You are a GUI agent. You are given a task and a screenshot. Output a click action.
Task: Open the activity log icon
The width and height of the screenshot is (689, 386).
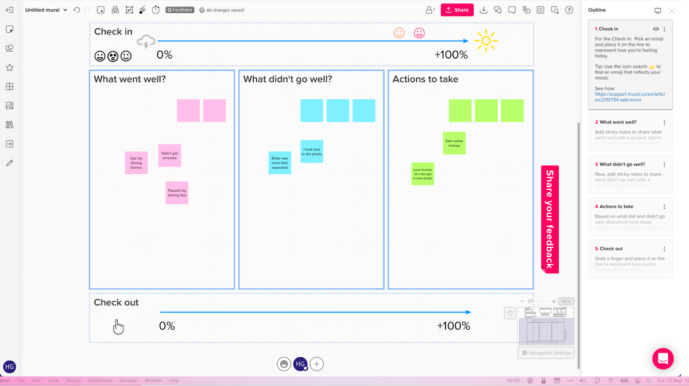tap(526, 10)
